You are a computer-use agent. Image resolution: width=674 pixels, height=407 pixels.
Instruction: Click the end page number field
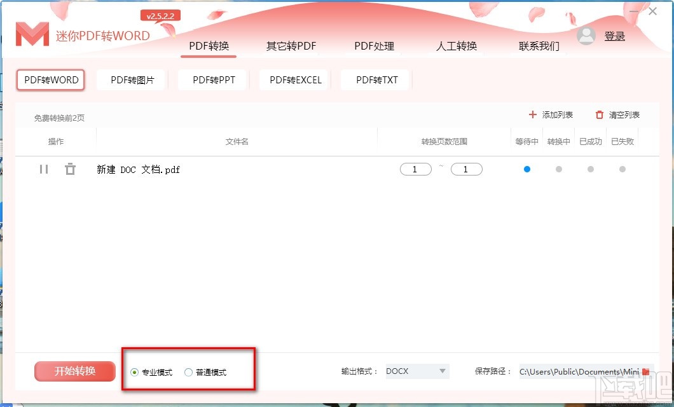(466, 169)
